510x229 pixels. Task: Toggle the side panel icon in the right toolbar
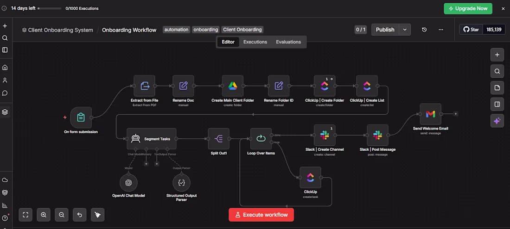point(497,105)
